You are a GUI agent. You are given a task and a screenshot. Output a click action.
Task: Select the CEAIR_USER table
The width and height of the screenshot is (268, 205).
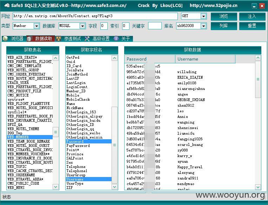pyautogui.click(x=30, y=83)
